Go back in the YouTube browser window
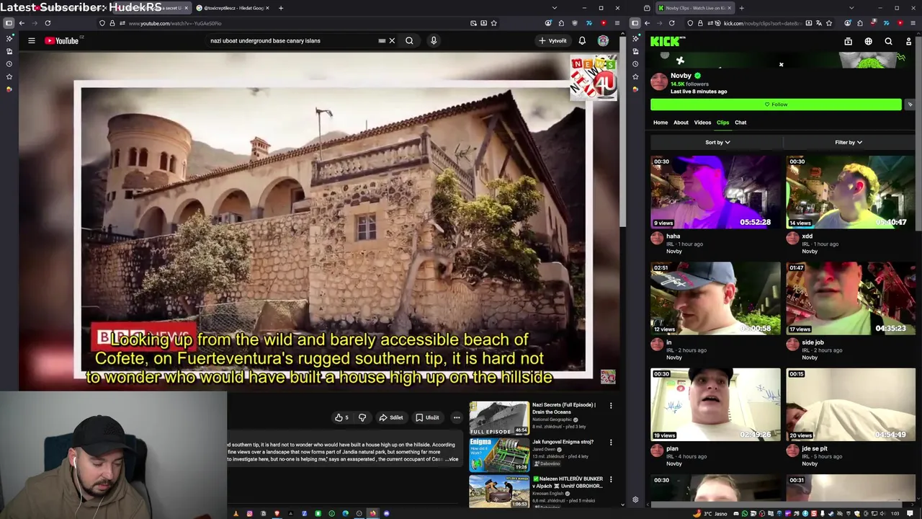Image resolution: width=922 pixels, height=519 pixels. [22, 23]
